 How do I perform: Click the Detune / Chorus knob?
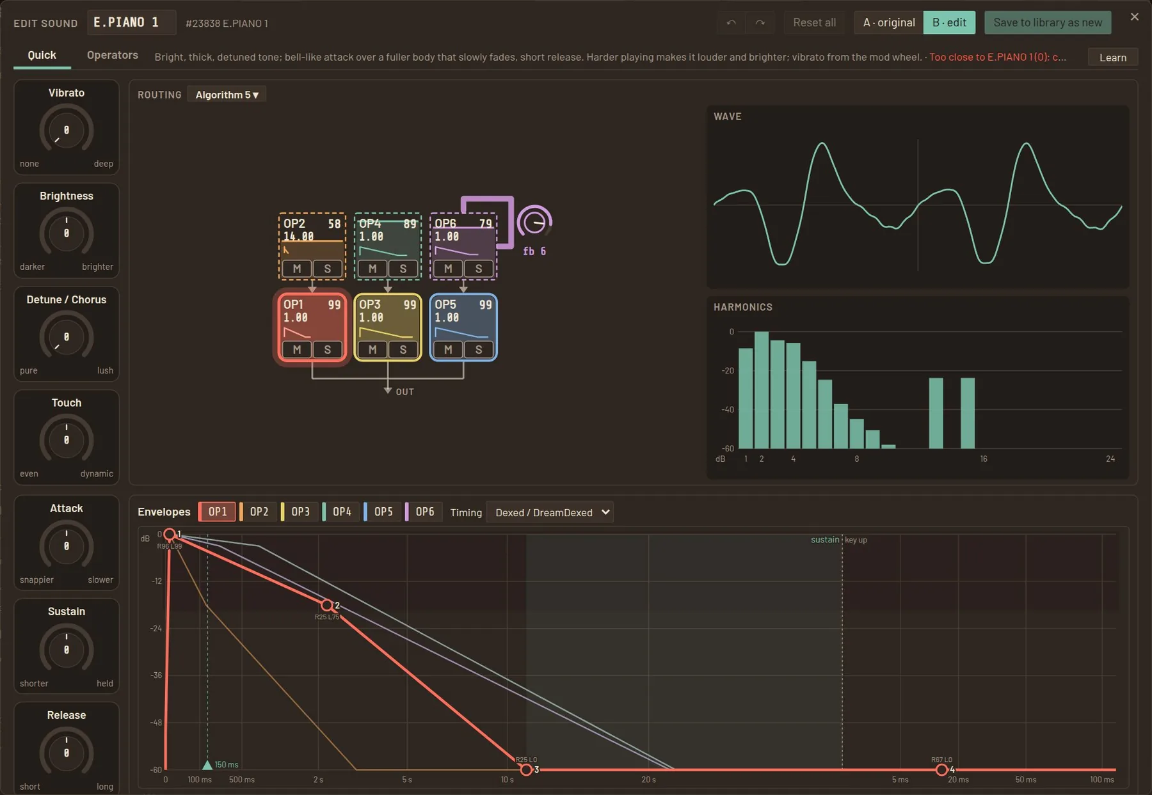(x=67, y=337)
